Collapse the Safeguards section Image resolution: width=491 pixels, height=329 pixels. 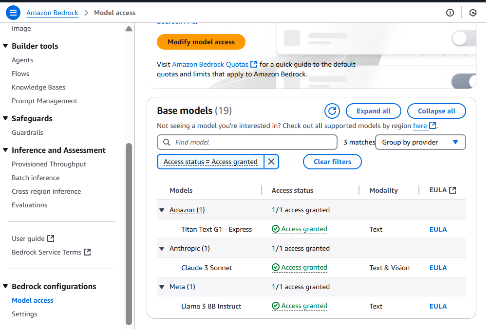point(5,119)
